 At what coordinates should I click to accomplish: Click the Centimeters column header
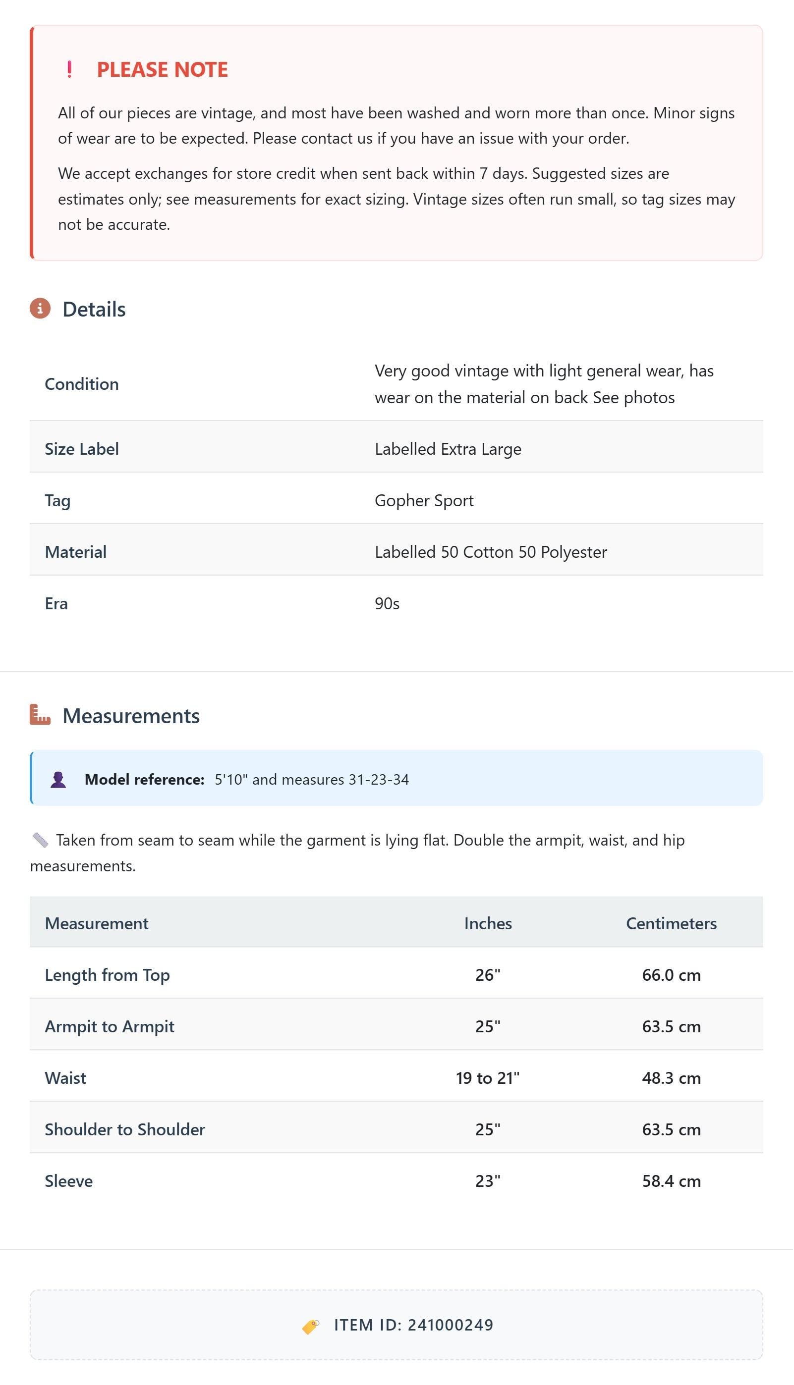point(671,923)
